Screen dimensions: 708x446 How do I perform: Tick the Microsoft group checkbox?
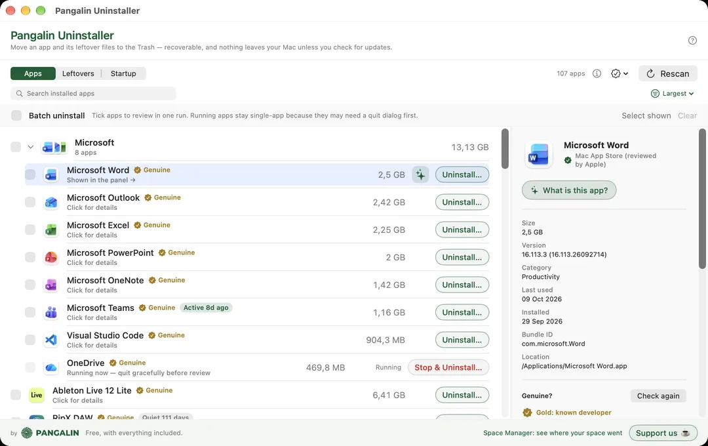pyautogui.click(x=16, y=147)
